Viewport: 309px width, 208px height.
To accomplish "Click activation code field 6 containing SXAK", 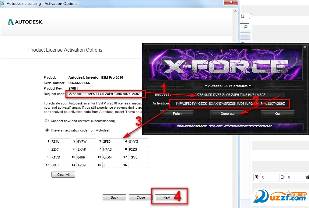I will [x=86, y=149].
